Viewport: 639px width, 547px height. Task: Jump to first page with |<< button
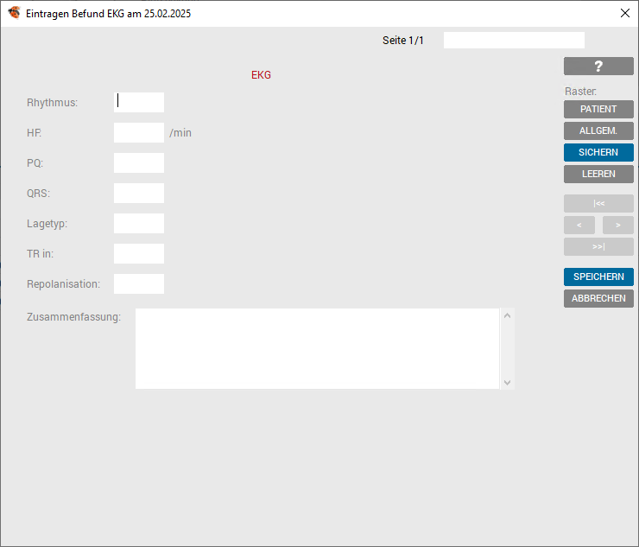[x=598, y=204]
